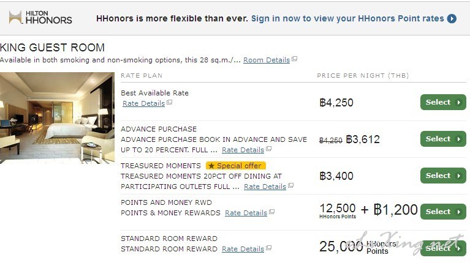Click popup icon beside Best Available Rate details
Screen dimensions: 470x263
pyautogui.click(x=169, y=102)
